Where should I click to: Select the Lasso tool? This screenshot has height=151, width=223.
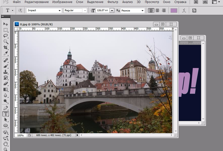5,36
